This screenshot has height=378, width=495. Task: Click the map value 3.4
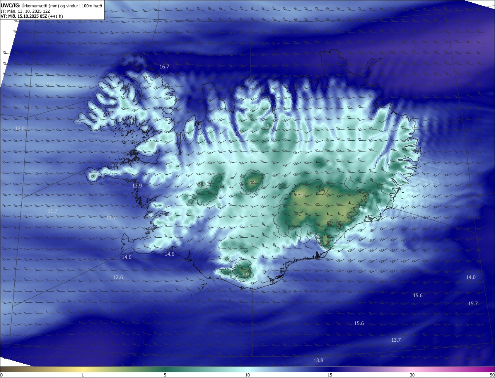253,183
